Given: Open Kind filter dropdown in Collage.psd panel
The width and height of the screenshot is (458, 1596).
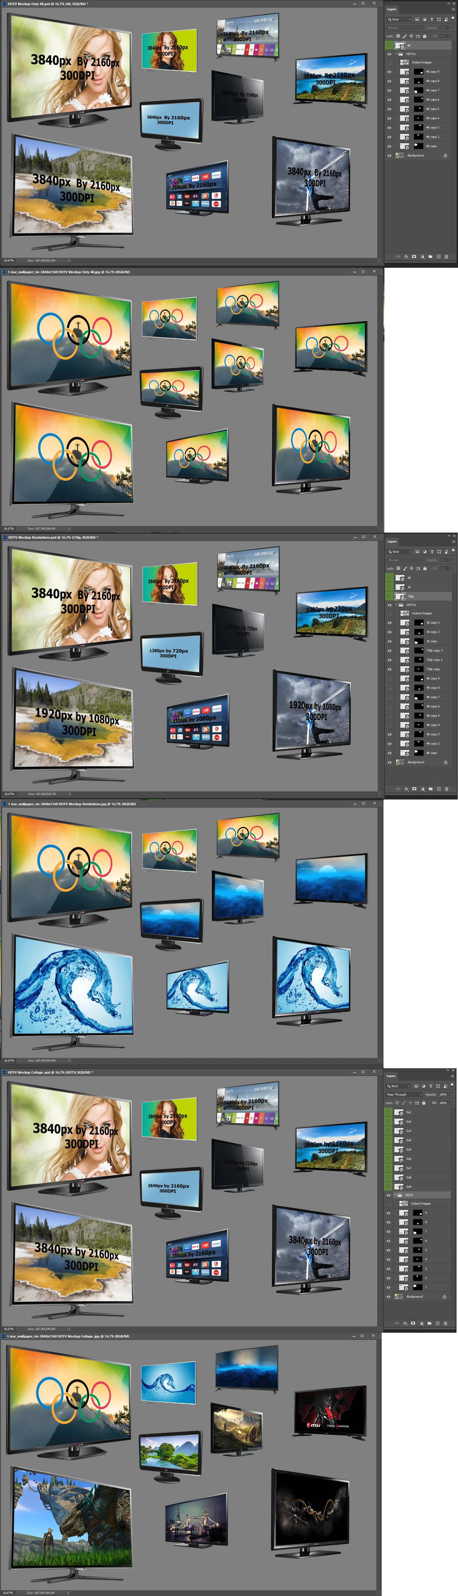Looking at the screenshot, I should point(398,1086).
